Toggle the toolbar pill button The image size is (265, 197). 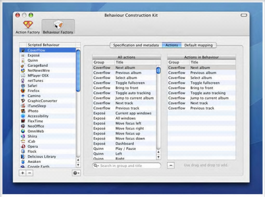coord(244,15)
